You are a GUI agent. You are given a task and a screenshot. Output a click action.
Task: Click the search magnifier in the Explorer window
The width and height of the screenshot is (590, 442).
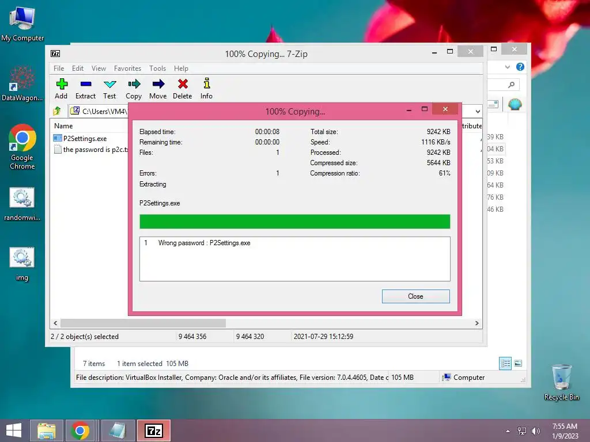coord(511,85)
